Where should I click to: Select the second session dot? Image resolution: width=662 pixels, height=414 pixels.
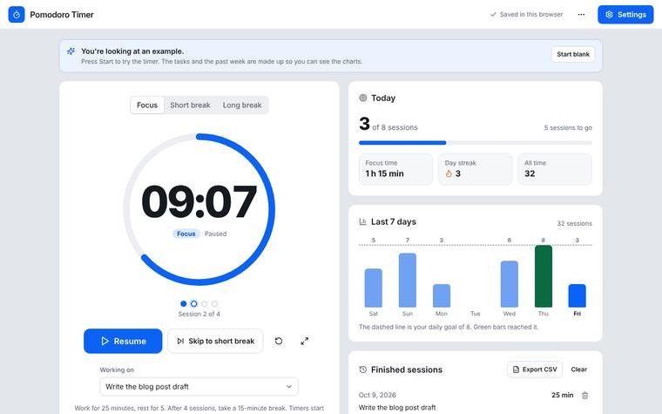tap(193, 303)
